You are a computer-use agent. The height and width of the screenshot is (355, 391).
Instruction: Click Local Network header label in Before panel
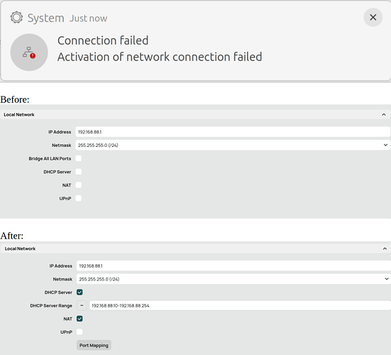(19, 115)
